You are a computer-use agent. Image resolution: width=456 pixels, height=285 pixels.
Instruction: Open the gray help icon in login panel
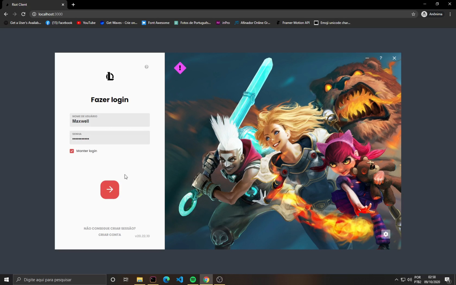tap(147, 67)
